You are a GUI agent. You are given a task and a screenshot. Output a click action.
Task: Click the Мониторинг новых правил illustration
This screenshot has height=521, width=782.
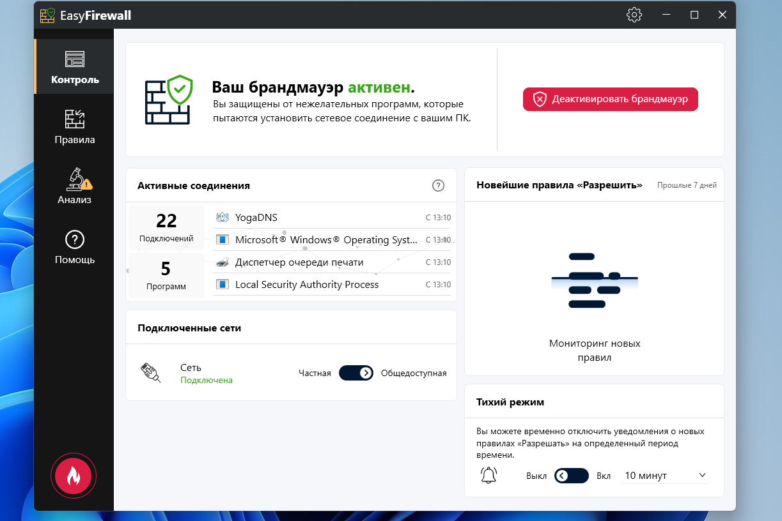click(595, 281)
